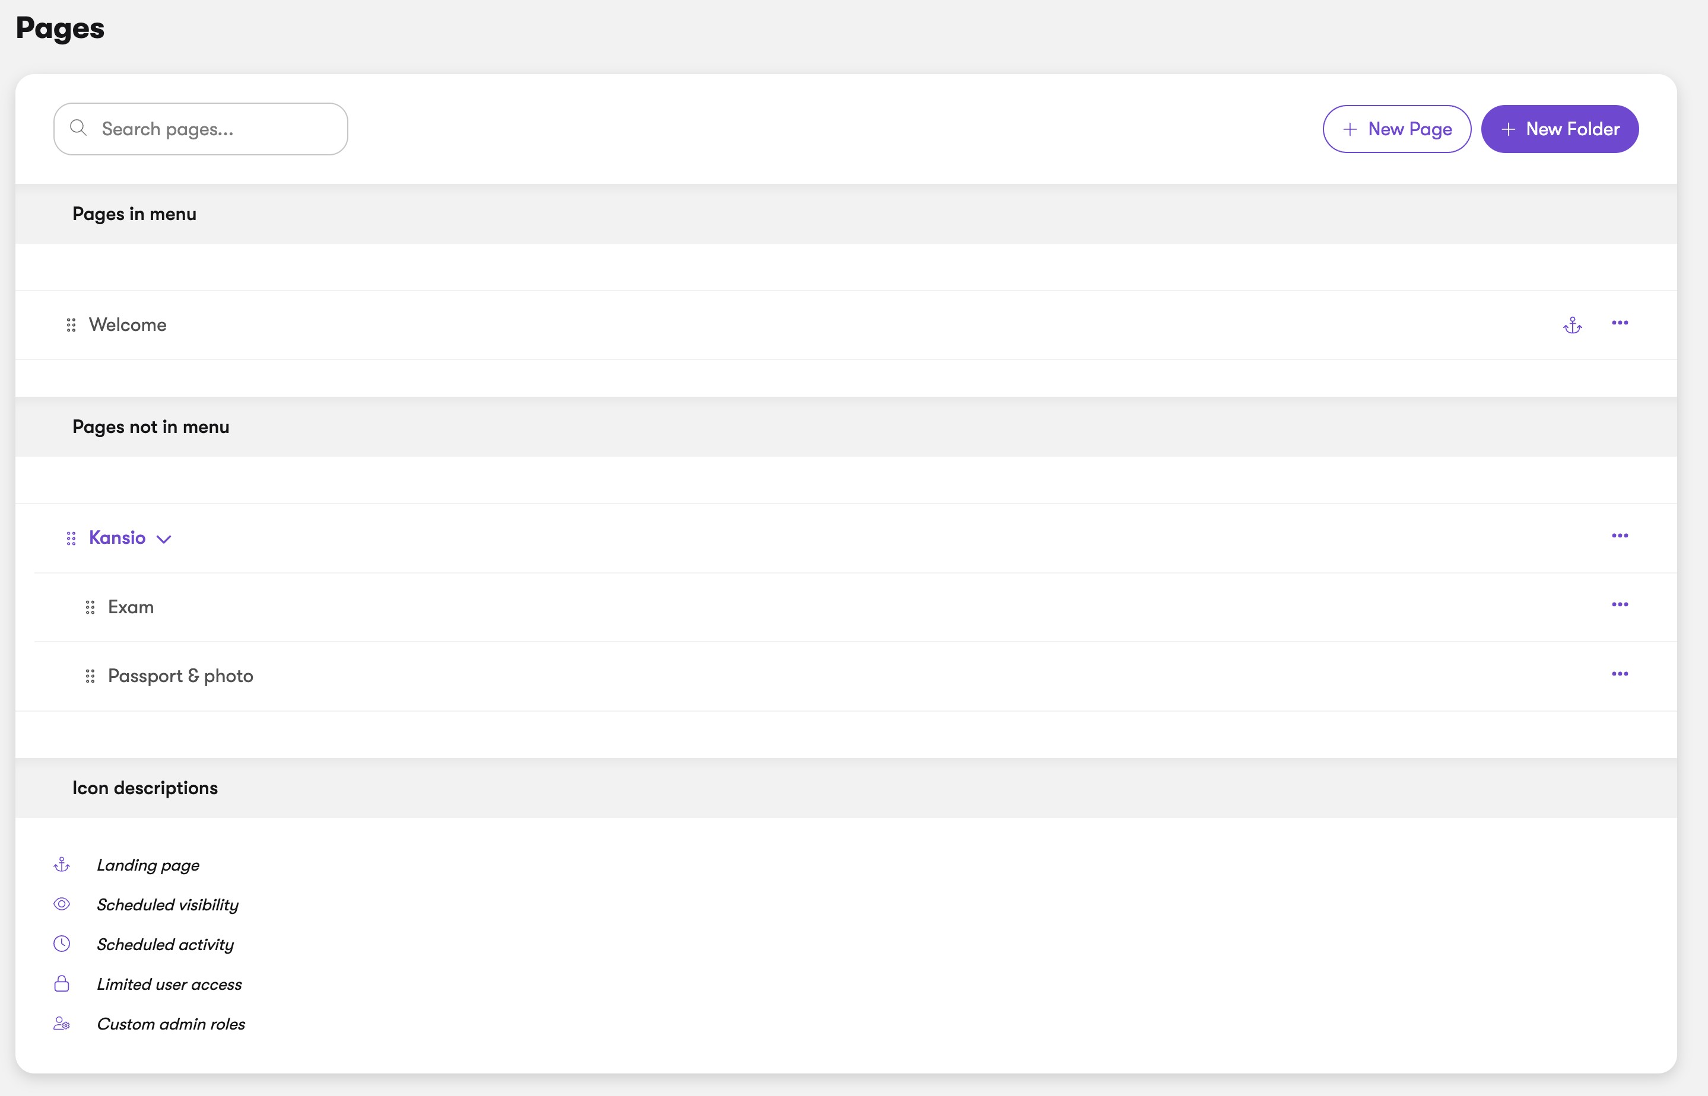
Task: Open the three-dot menu for Welcome page
Action: pyautogui.click(x=1620, y=323)
